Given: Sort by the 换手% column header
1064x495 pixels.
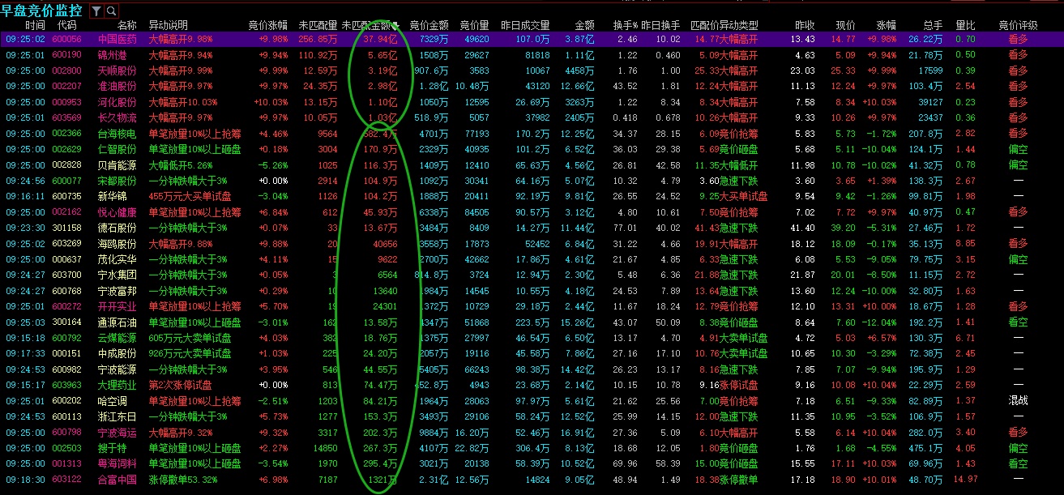Looking at the screenshot, I should (x=625, y=26).
